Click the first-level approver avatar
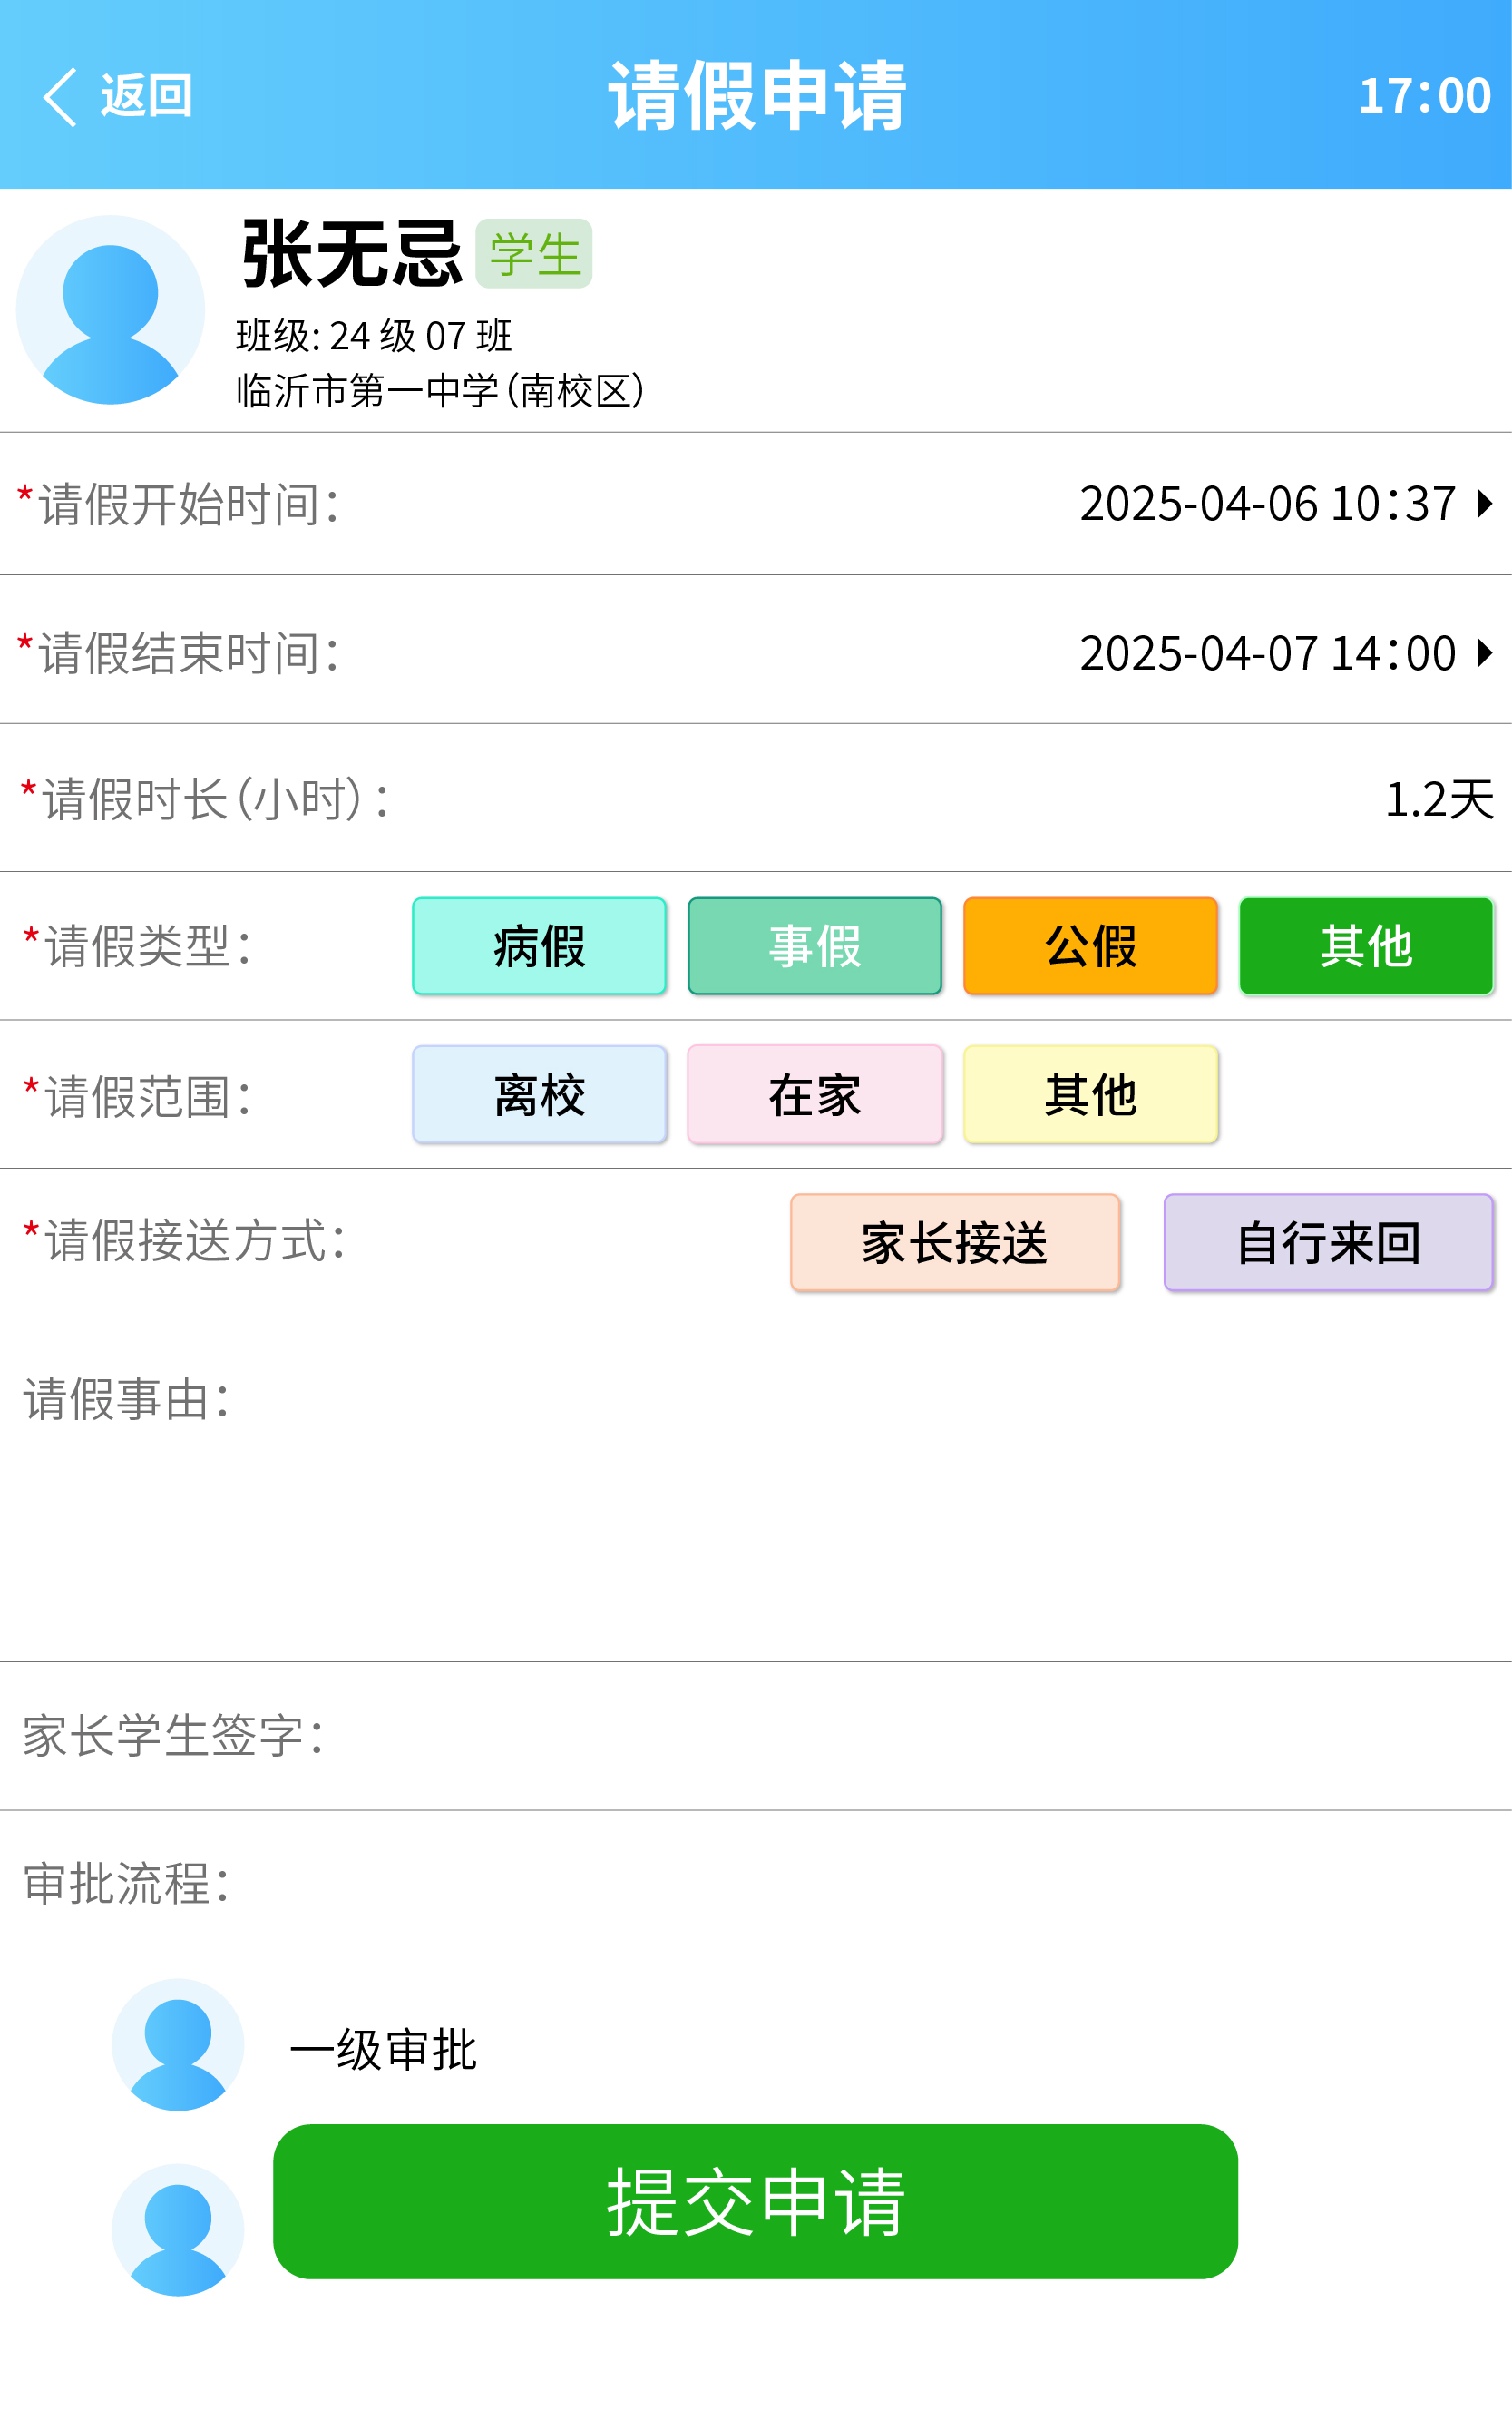The image size is (1512, 2420). (x=178, y=2043)
